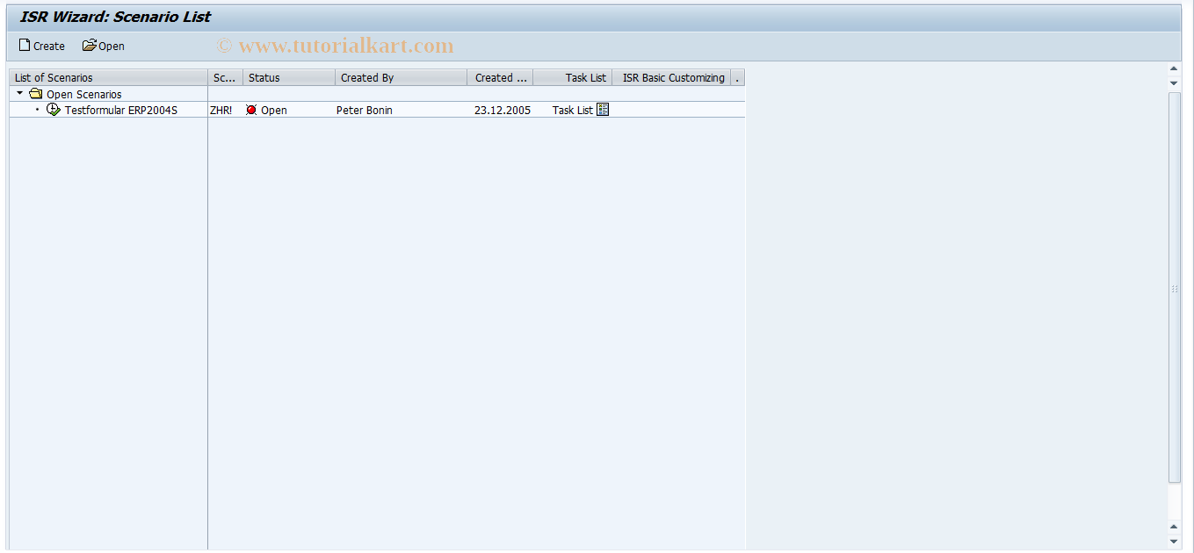1194x553 pixels.
Task: Open the Task List icon for Testformular
Action: (603, 110)
